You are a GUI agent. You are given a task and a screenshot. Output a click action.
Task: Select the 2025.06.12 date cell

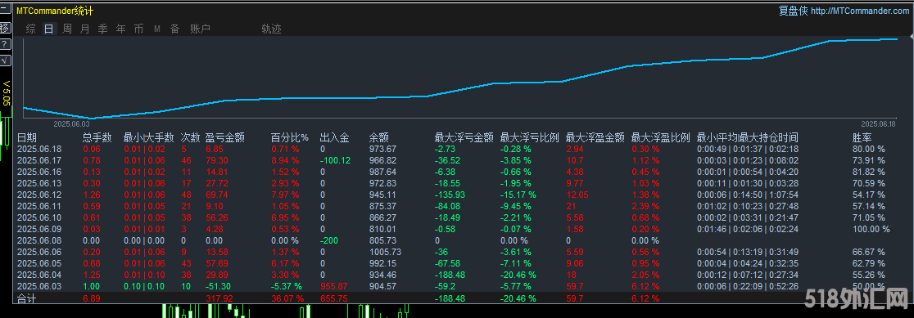40,195
